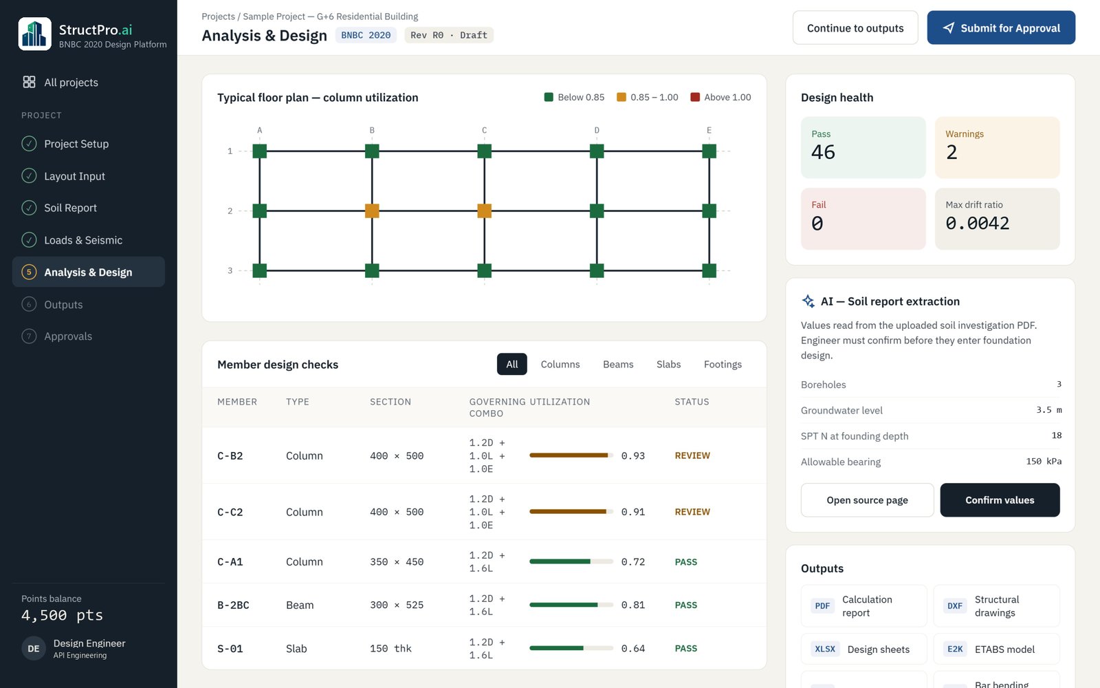1100x688 pixels.
Task: Click the Rev R0 · Draft badge
Action: (448, 35)
